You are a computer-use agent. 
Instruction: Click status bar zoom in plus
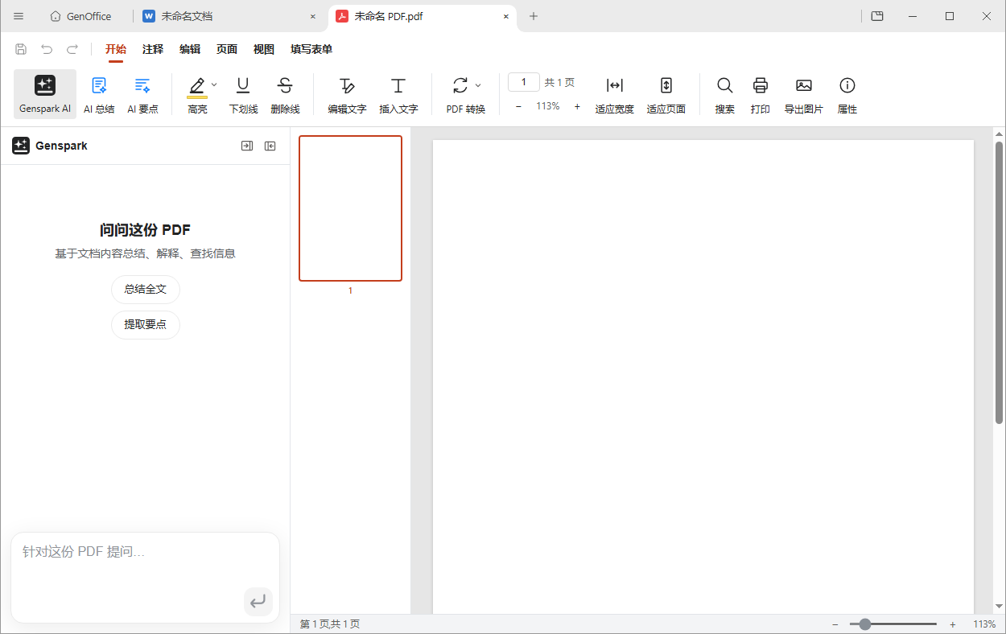[953, 624]
